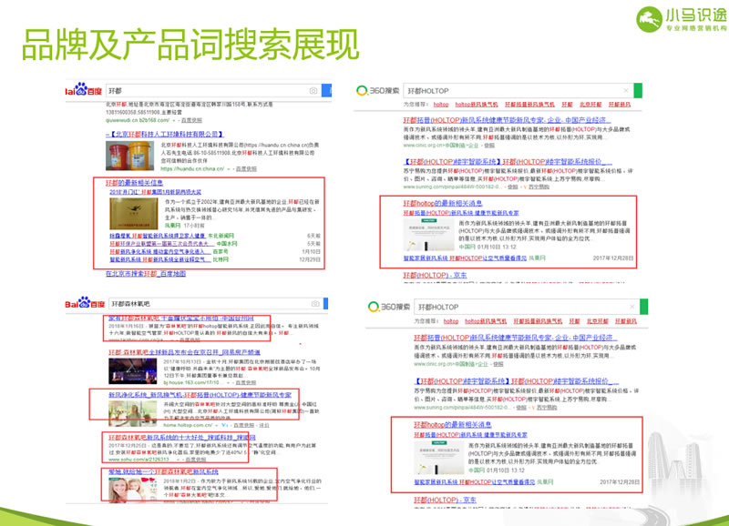Open the mother and child thumbnail in the 环都森林氧吧 results
This screenshot has height=526, width=729.
coord(133,491)
